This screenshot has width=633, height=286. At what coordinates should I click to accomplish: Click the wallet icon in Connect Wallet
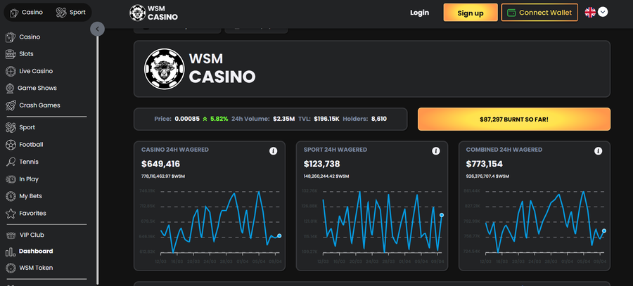click(x=511, y=13)
